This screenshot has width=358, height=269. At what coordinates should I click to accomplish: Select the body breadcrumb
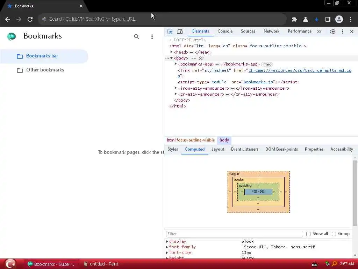click(x=224, y=140)
